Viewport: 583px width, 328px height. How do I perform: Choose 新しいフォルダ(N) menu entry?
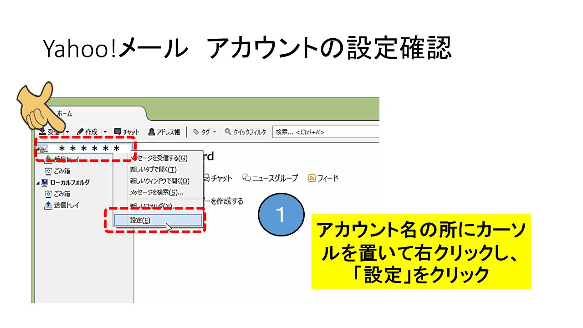click(x=159, y=206)
